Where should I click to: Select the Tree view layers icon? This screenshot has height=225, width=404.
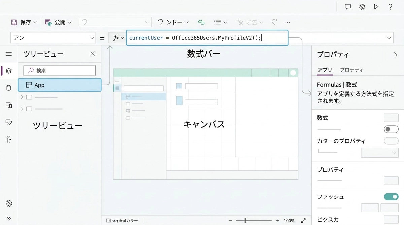[9, 71]
